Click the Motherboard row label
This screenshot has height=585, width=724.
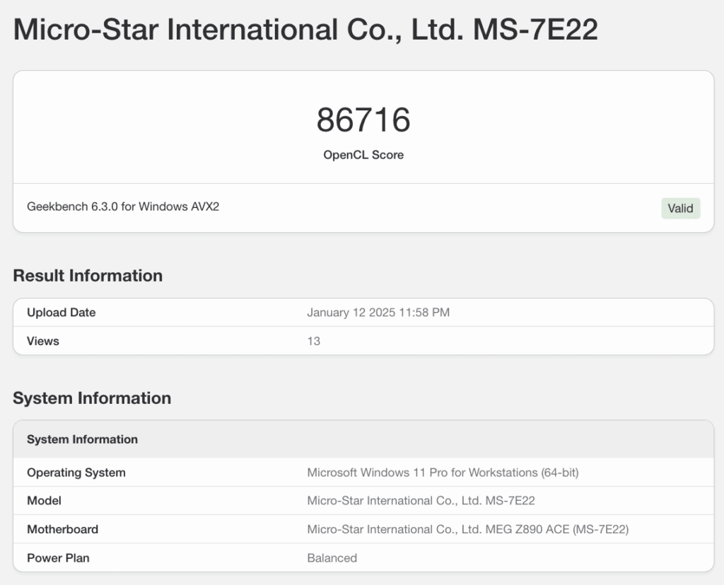point(62,529)
